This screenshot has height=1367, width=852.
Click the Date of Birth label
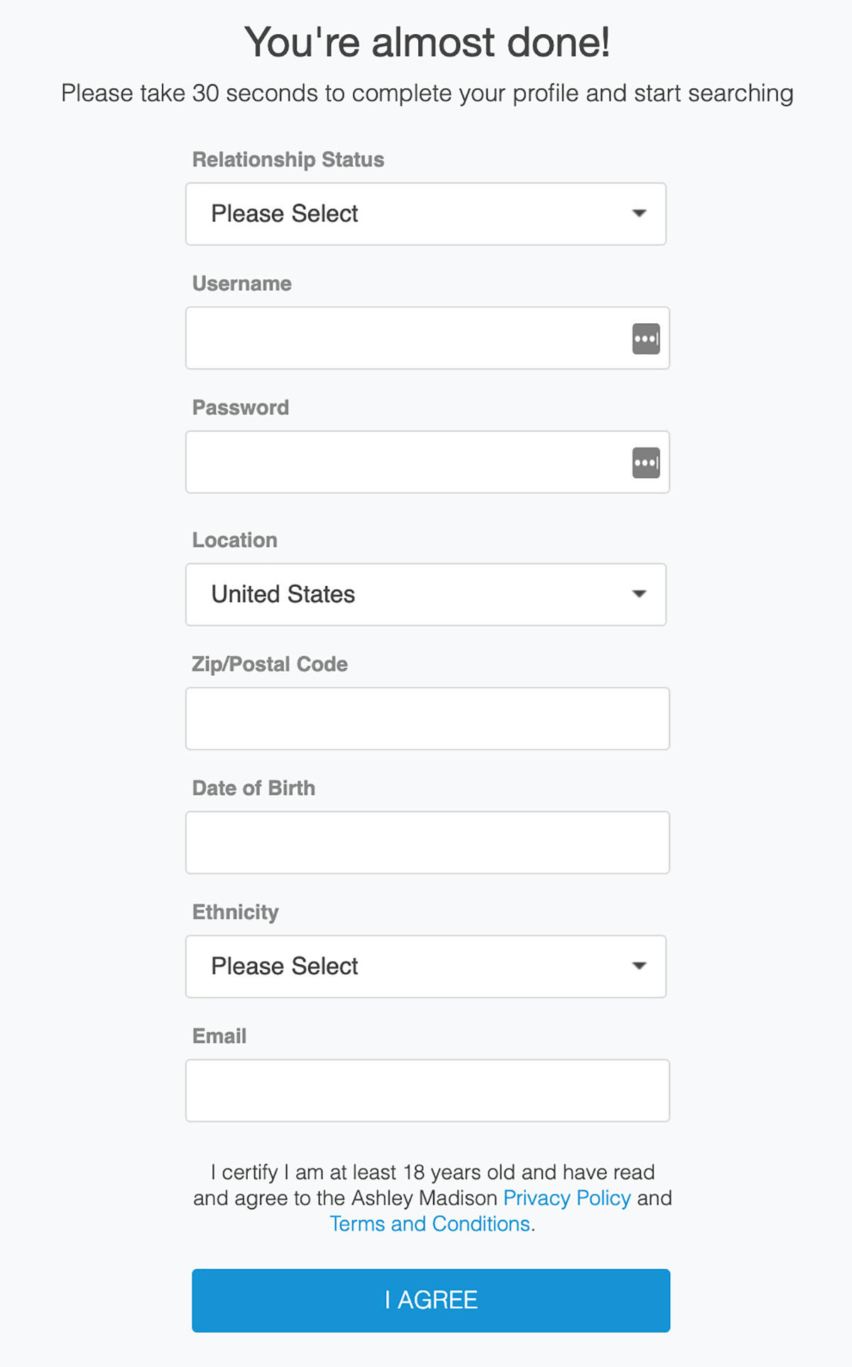253,788
